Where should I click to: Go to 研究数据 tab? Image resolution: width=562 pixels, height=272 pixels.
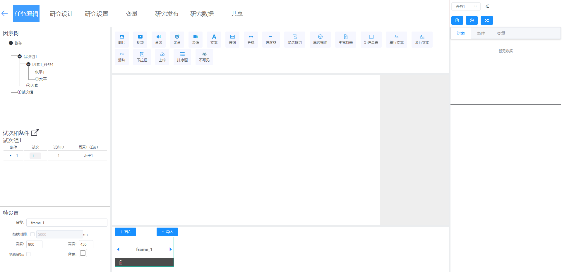202,13
